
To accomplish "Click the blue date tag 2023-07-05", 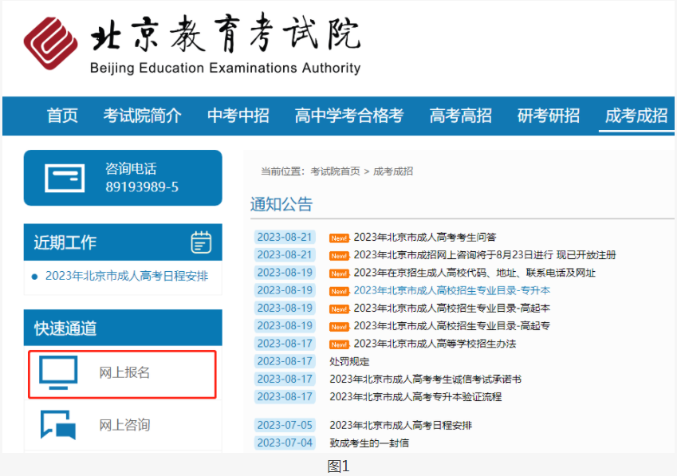I will (x=285, y=425).
